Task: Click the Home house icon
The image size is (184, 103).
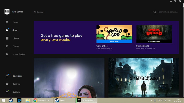Action: tap(7, 22)
